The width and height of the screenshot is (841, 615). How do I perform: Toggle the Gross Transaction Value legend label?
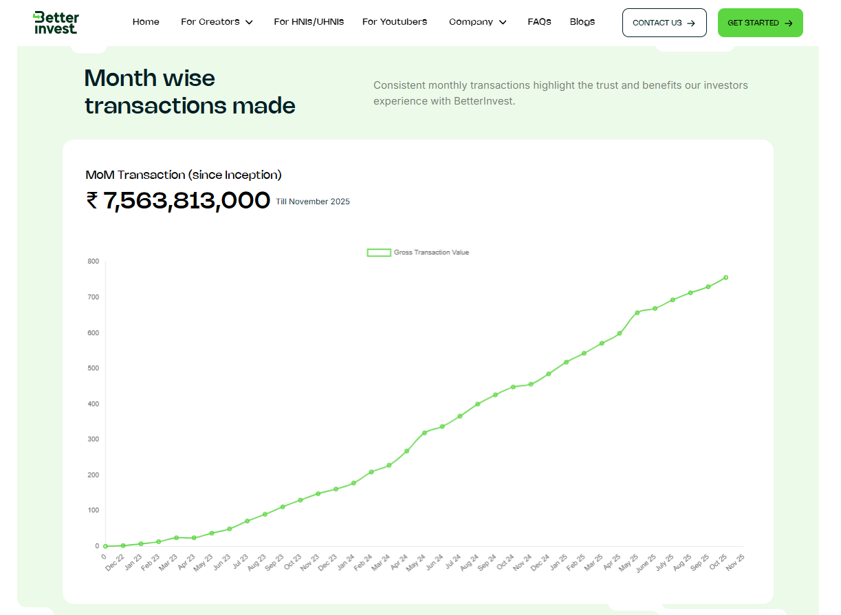tap(431, 252)
